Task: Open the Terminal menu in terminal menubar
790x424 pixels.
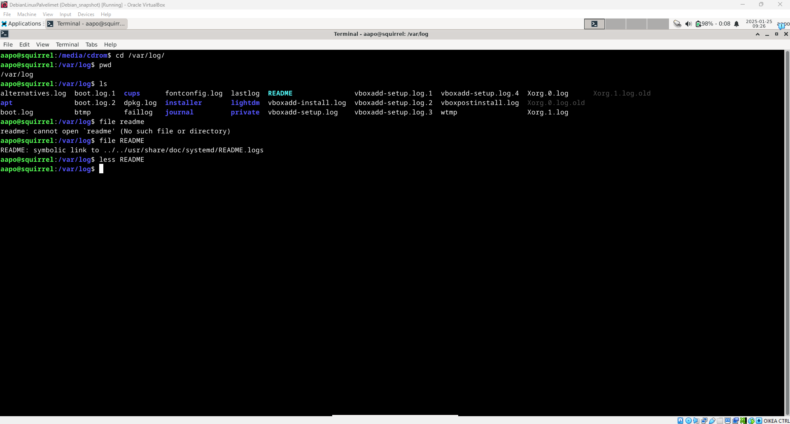Action: point(67,44)
